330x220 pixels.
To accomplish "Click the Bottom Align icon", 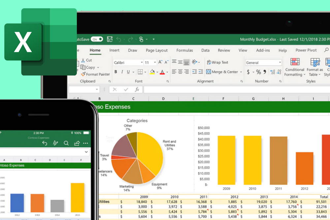I will (186, 62).
